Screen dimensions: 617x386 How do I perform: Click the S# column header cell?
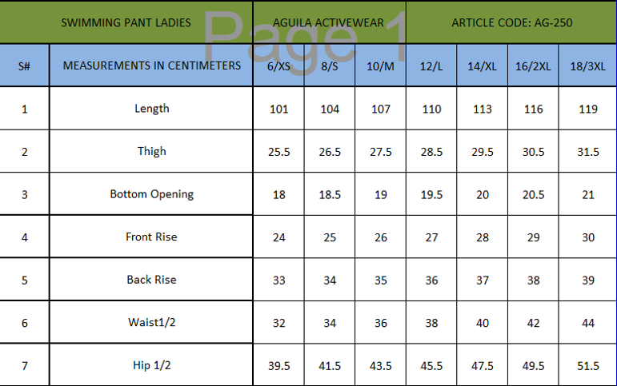pos(24,66)
